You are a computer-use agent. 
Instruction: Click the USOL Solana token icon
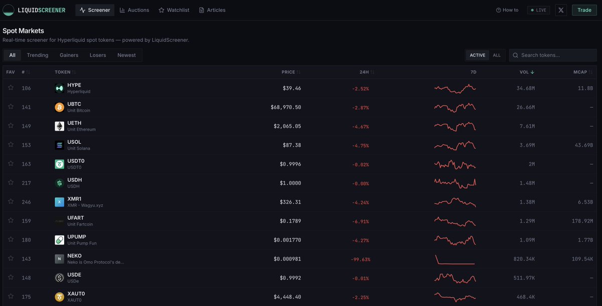tap(59, 145)
